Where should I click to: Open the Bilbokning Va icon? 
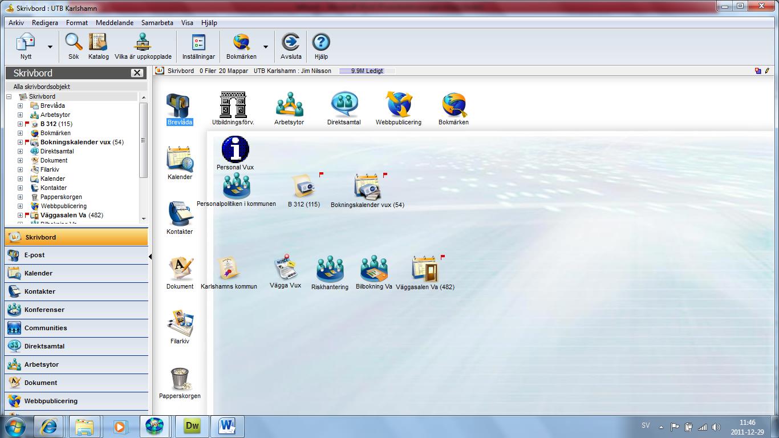374,273
